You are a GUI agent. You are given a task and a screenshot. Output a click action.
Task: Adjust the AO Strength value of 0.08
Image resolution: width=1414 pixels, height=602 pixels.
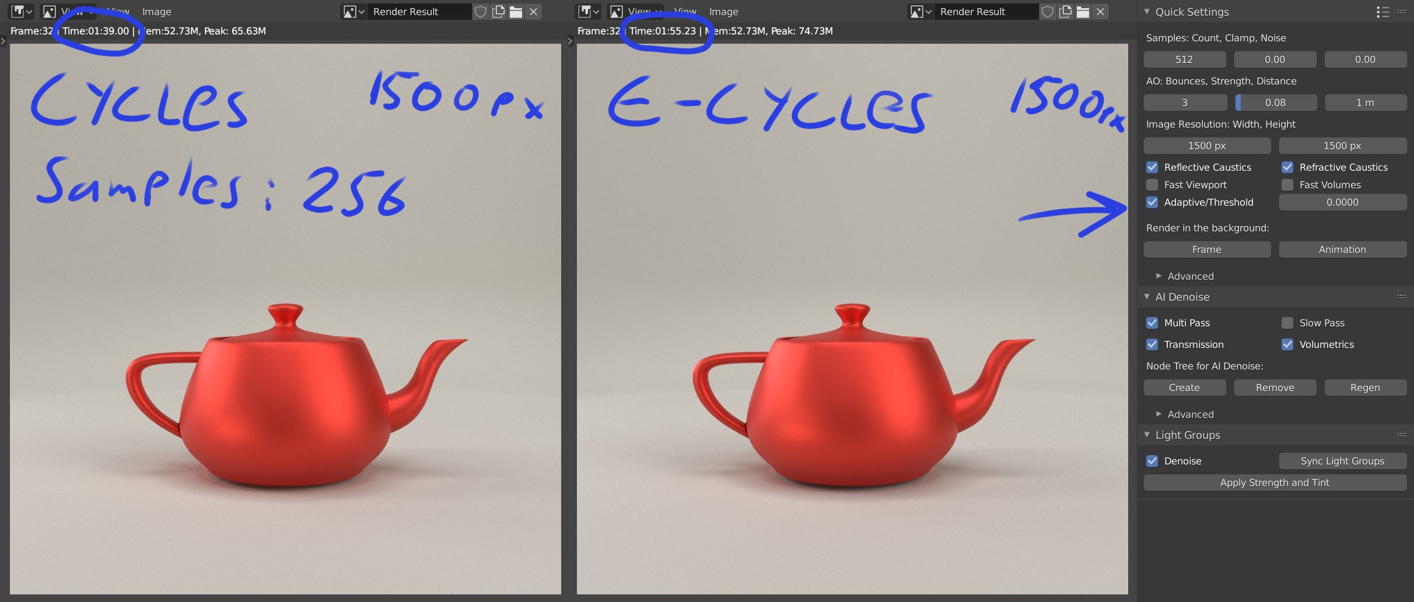(1276, 102)
